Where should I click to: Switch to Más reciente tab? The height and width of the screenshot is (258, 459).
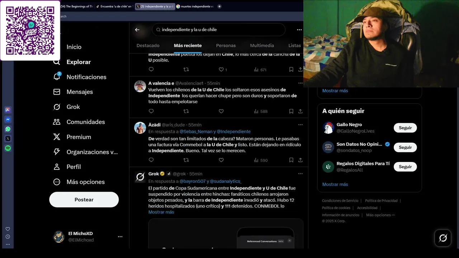[188, 46]
